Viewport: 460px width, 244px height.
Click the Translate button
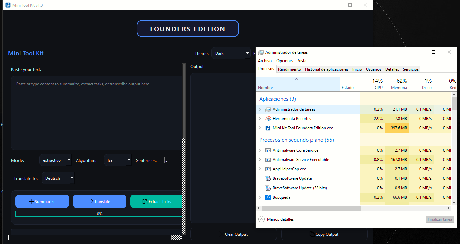point(100,201)
